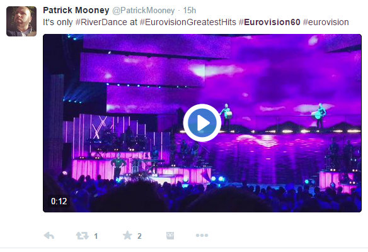Open the more options ellipsis

point(202,235)
